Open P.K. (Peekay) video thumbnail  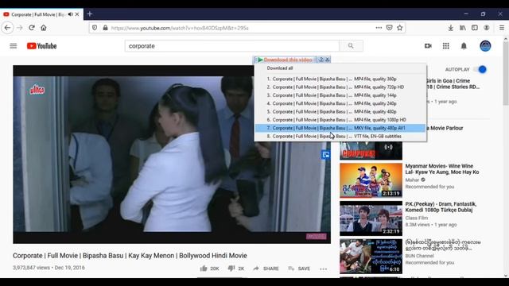click(371, 218)
